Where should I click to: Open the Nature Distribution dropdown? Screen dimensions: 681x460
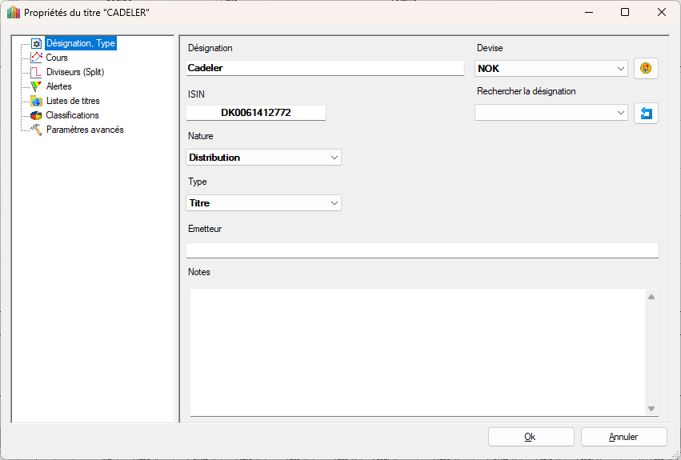click(334, 158)
